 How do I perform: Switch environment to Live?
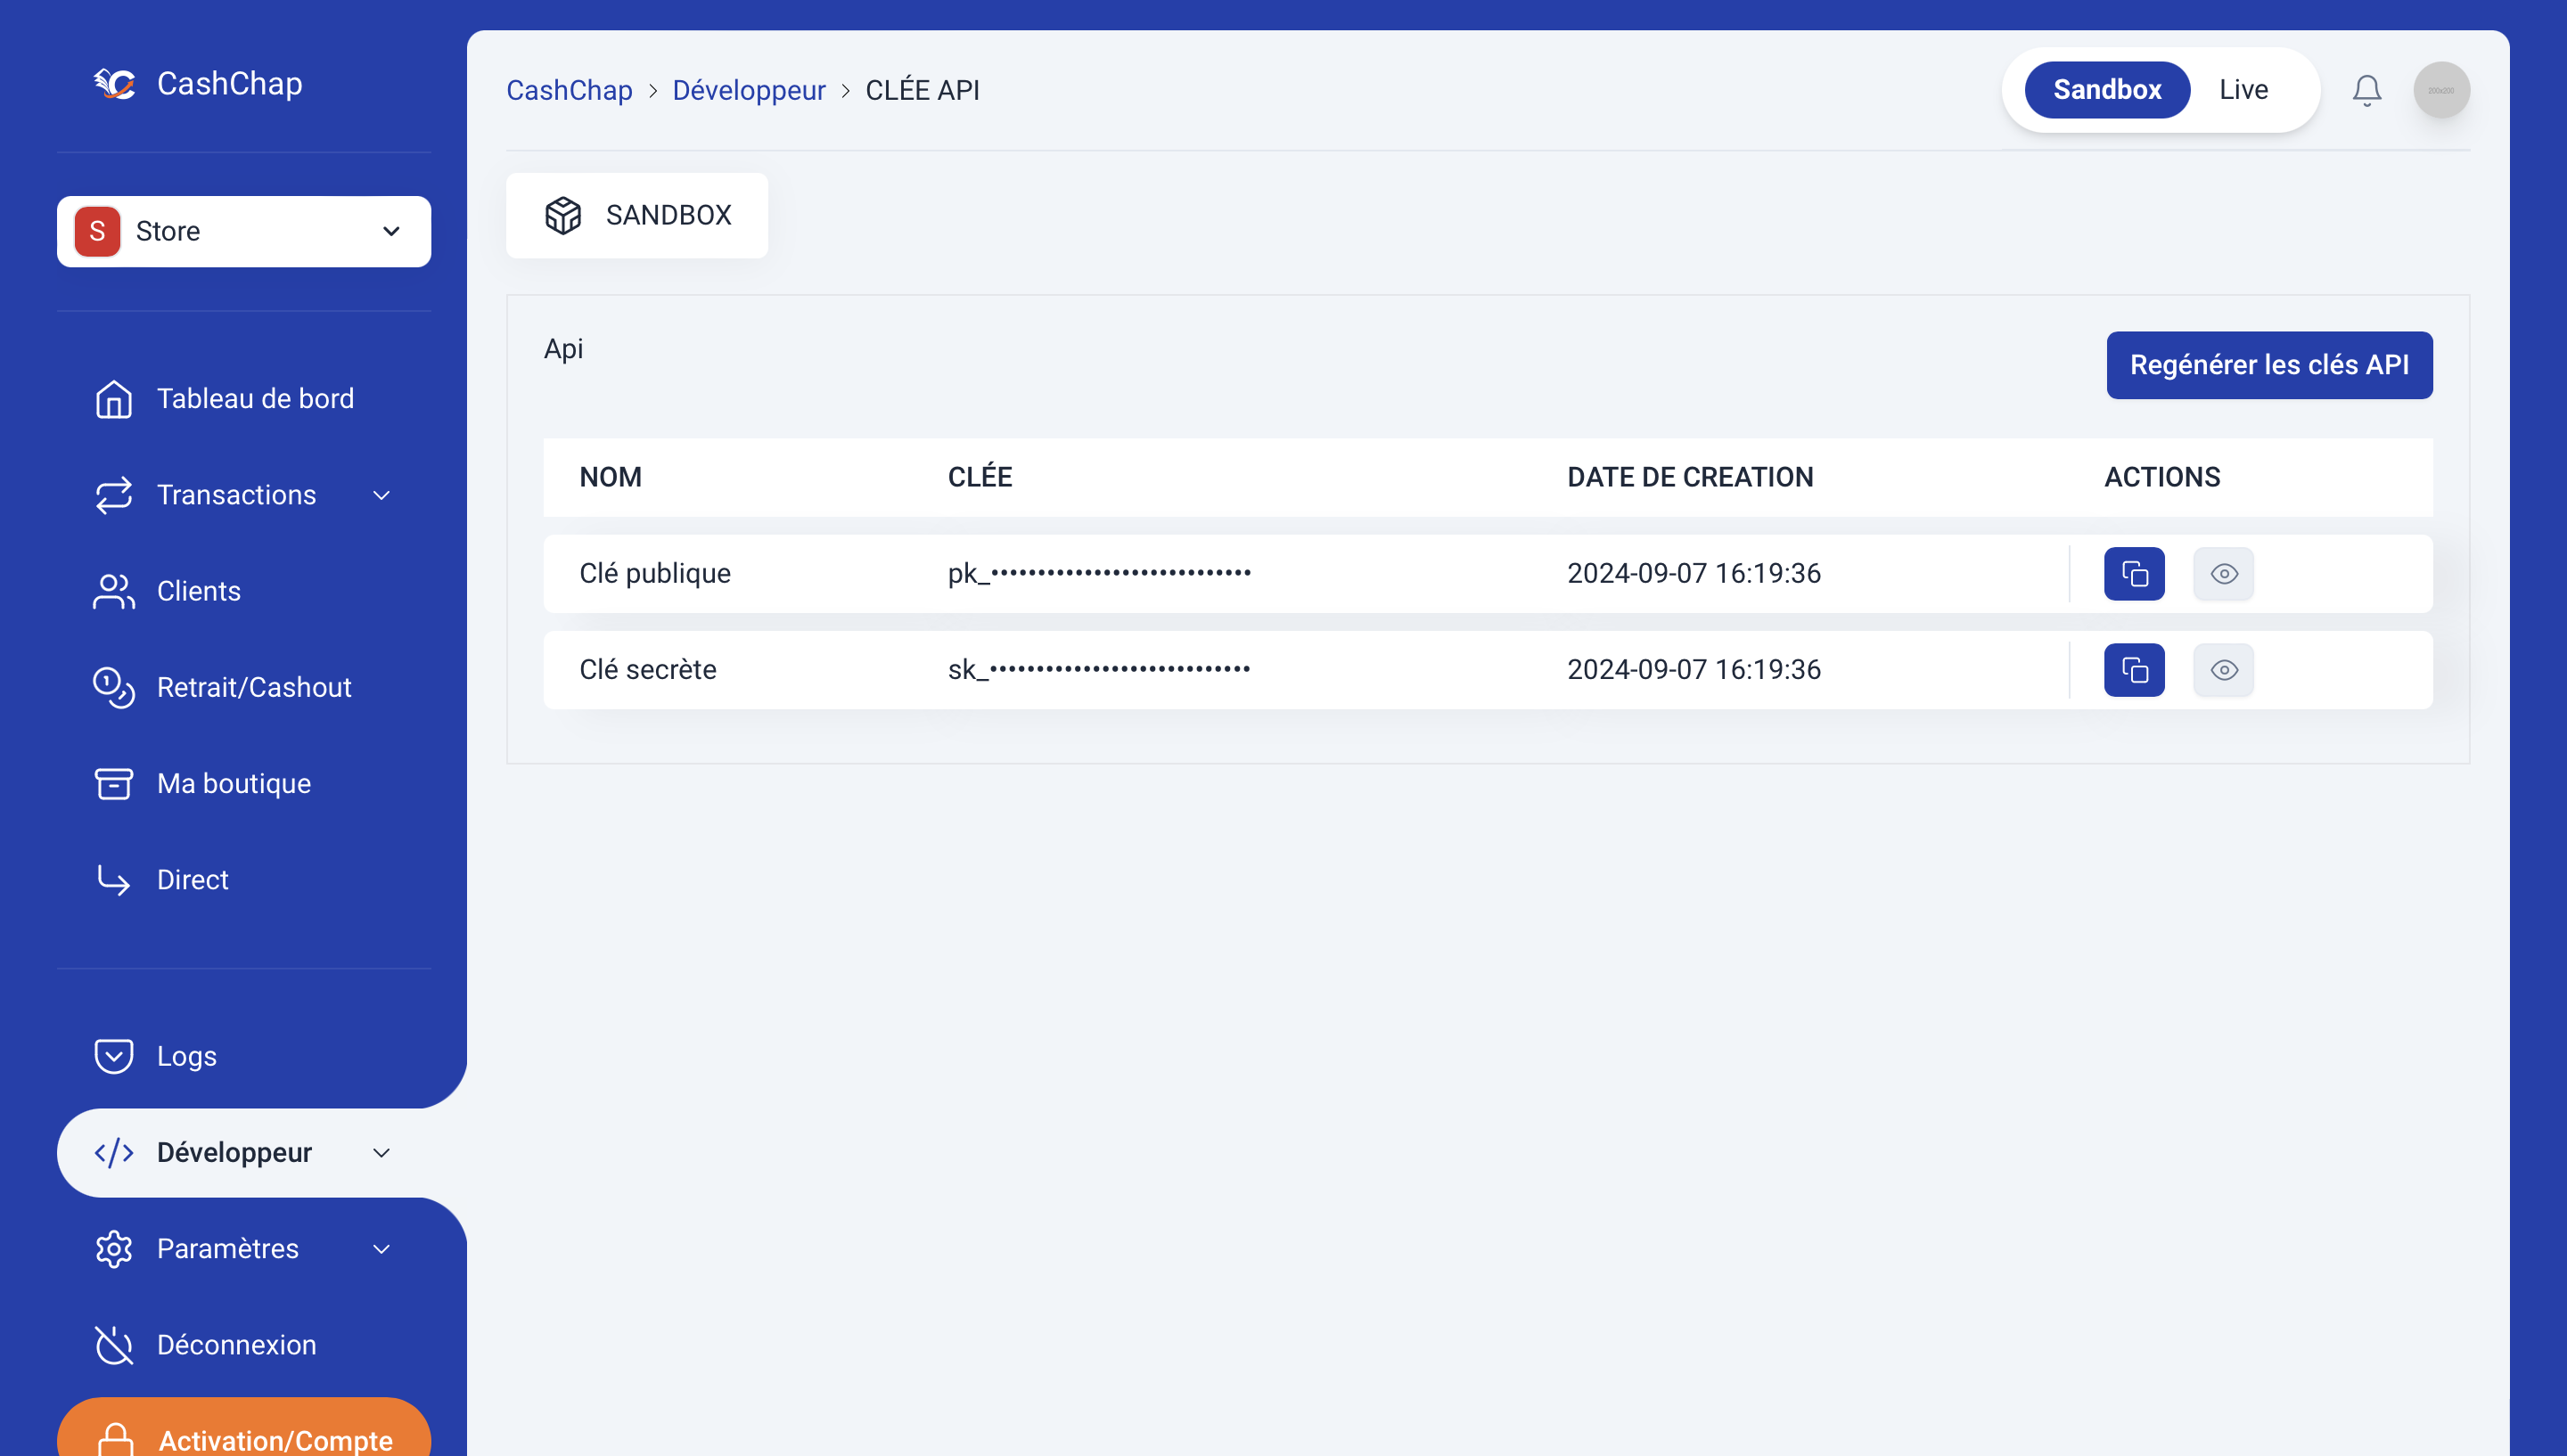click(2242, 90)
